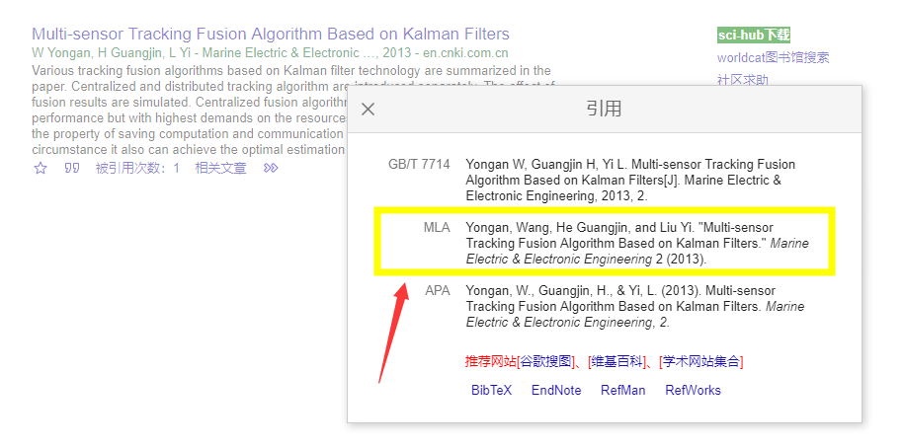Select the APA citation text
The image size is (904, 448).
point(634,306)
